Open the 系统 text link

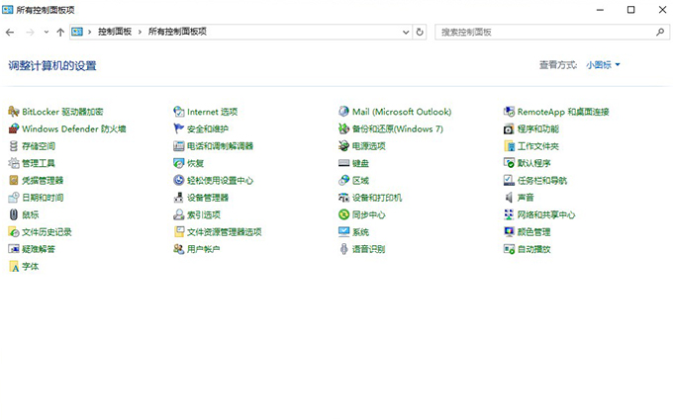[x=360, y=232]
